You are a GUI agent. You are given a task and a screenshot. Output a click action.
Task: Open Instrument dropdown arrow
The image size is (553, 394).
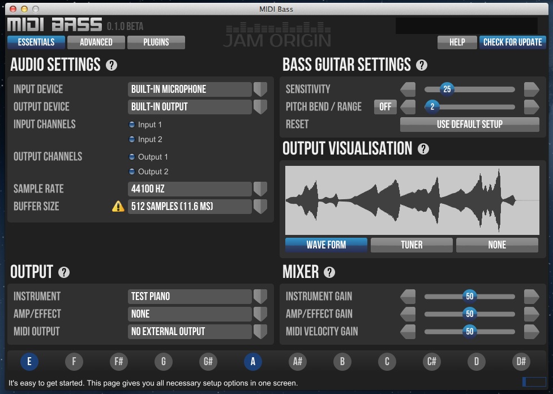(x=260, y=296)
